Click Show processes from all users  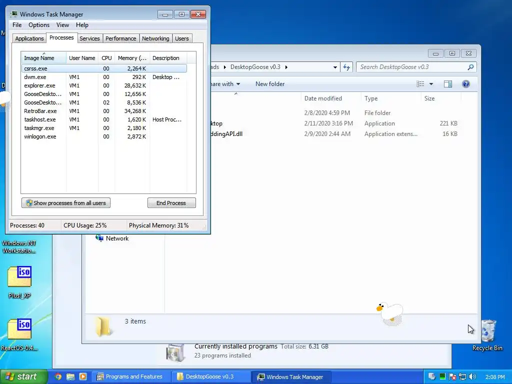click(x=66, y=203)
